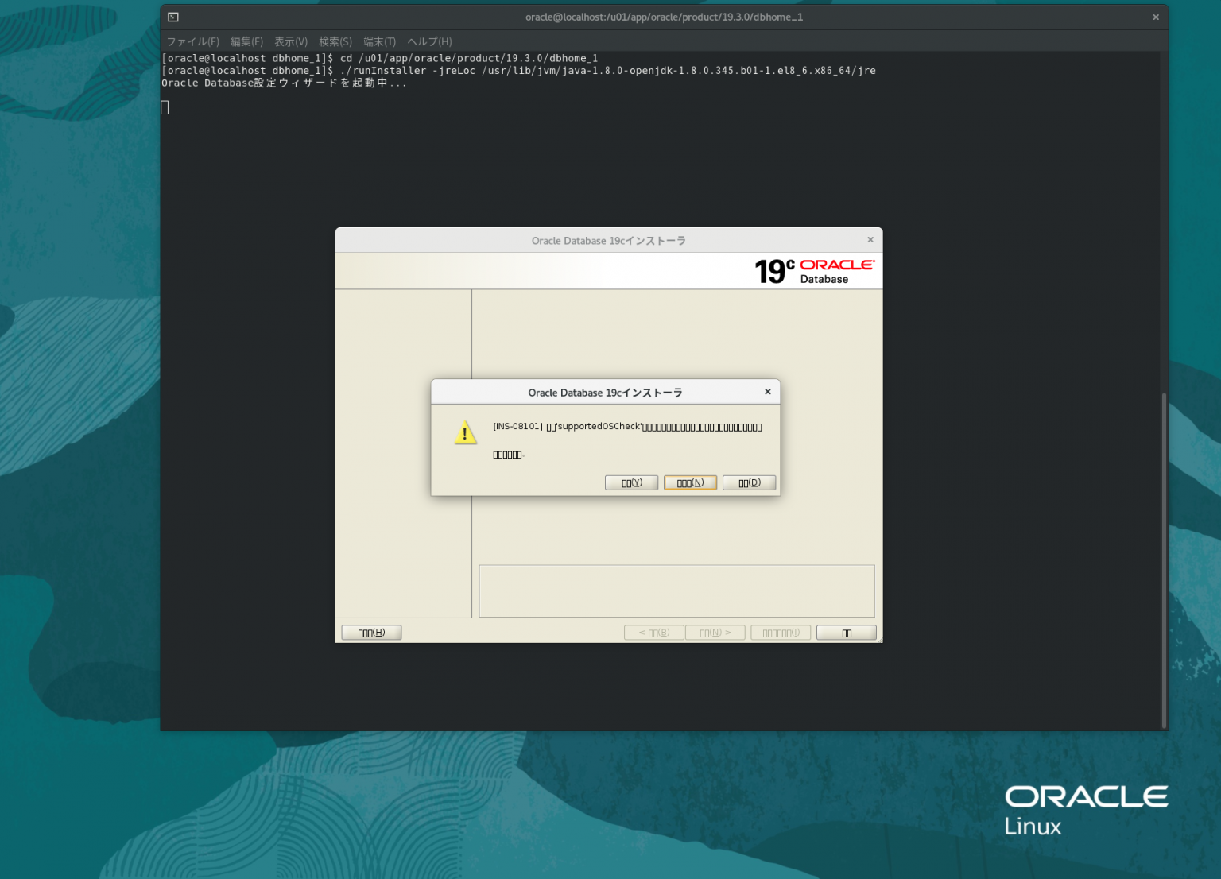Open the 端末(T) menu
Screen dimensions: 1221x879
point(379,41)
